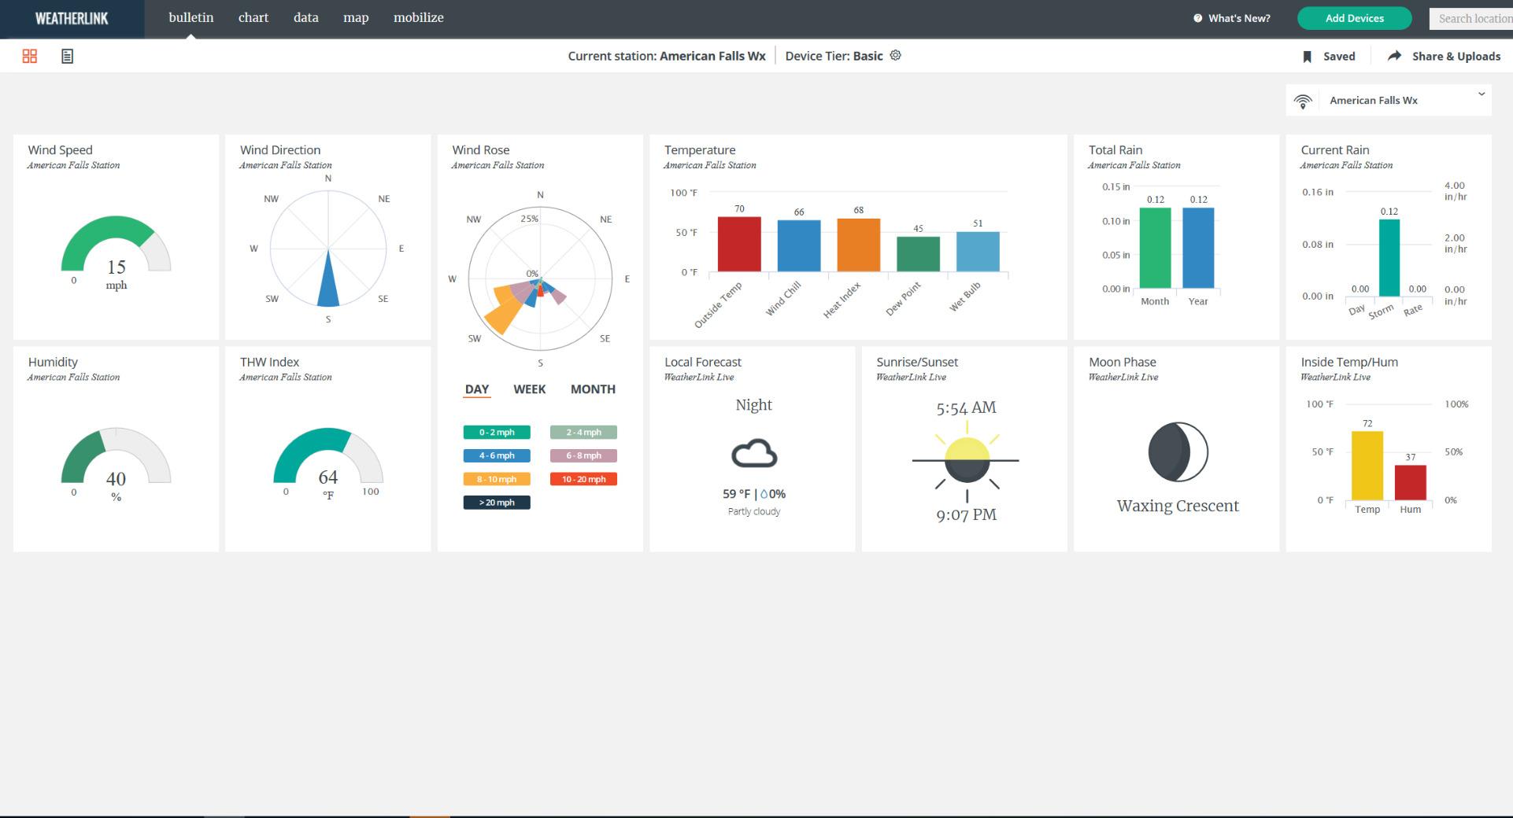The image size is (1513, 818).
Task: Open the chart tab
Action: point(253,17)
